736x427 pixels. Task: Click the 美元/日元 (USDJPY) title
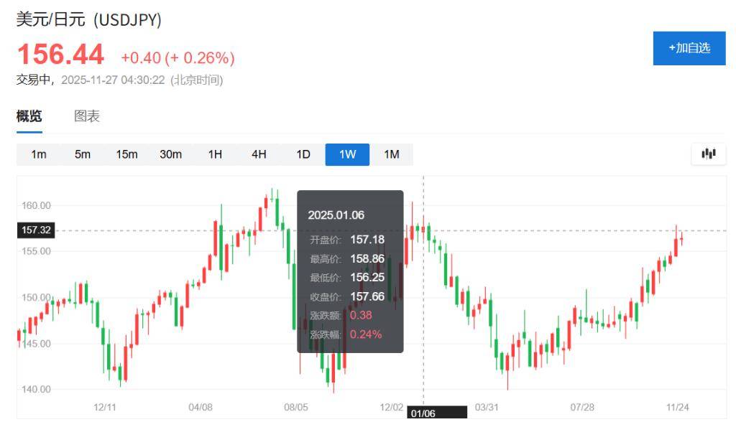pos(88,21)
